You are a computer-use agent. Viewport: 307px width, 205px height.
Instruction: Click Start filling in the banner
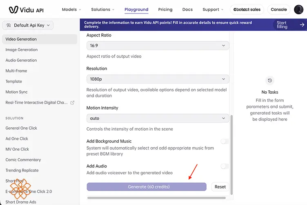282,25
